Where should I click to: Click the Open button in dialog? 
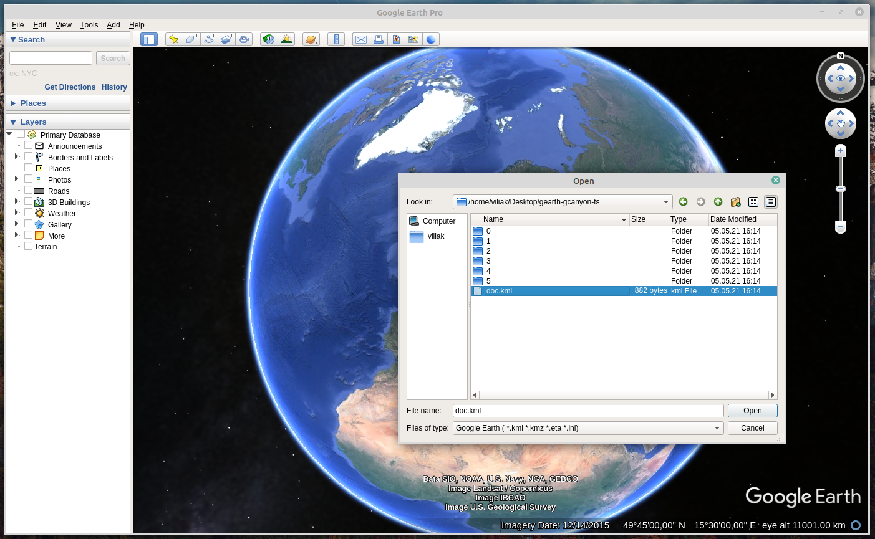pyautogui.click(x=752, y=411)
